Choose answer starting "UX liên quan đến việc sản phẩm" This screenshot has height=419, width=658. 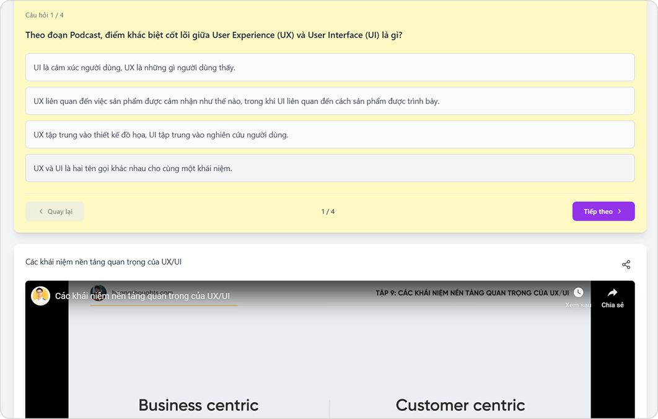click(x=330, y=101)
